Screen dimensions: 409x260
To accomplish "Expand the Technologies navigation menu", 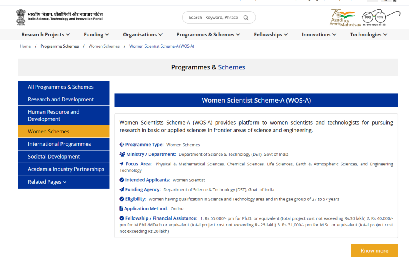I will [x=369, y=34].
